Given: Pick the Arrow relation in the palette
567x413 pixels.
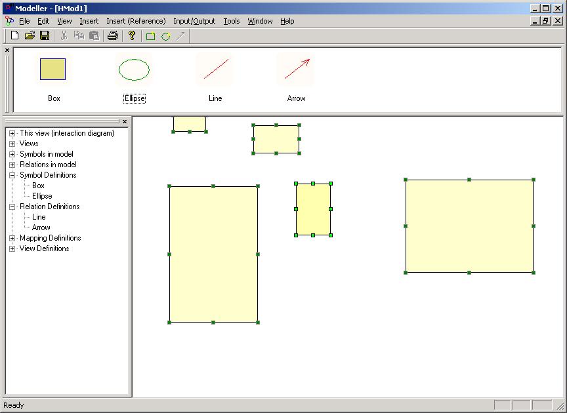Looking at the screenshot, I should point(297,69).
